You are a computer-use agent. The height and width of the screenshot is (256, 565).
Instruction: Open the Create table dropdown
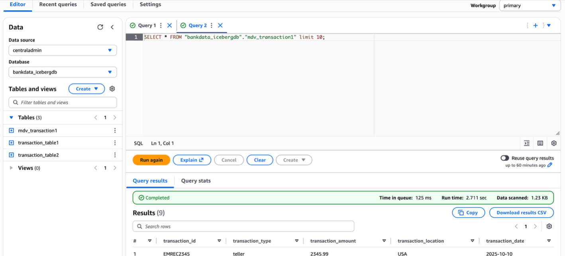[x=86, y=89]
